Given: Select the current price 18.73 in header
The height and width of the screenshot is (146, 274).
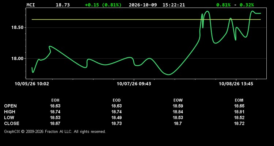Looking at the screenshot, I should (63, 5).
